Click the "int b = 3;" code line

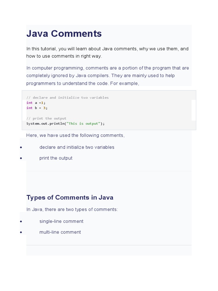click(37, 108)
